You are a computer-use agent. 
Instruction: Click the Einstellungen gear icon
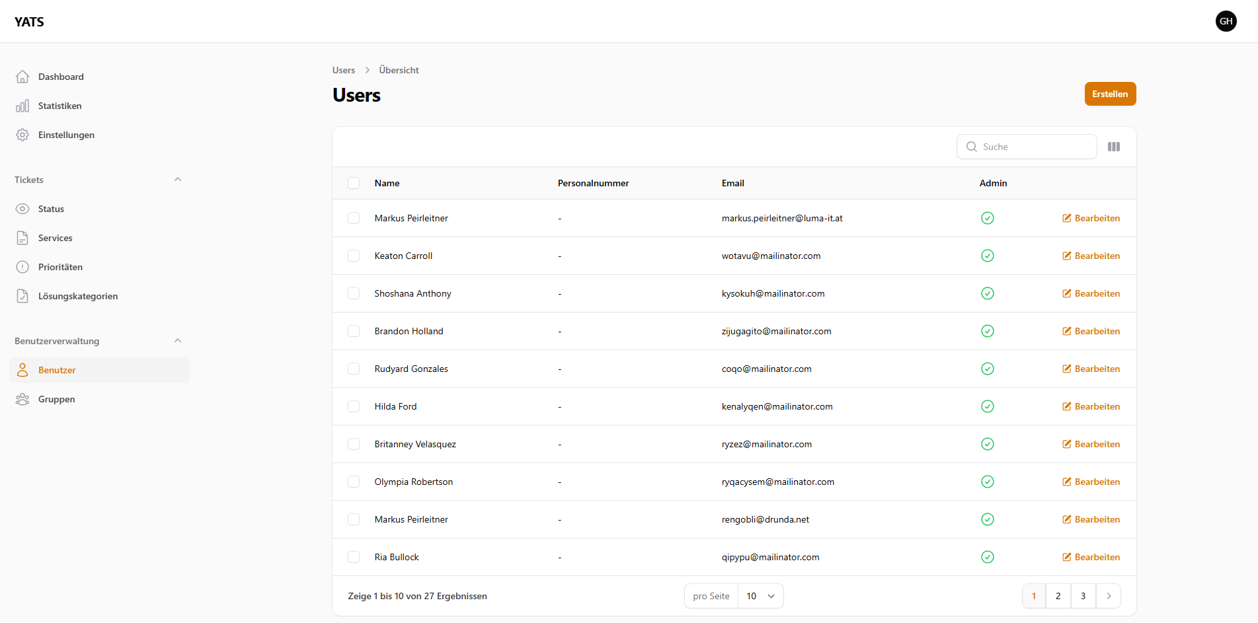click(x=22, y=135)
